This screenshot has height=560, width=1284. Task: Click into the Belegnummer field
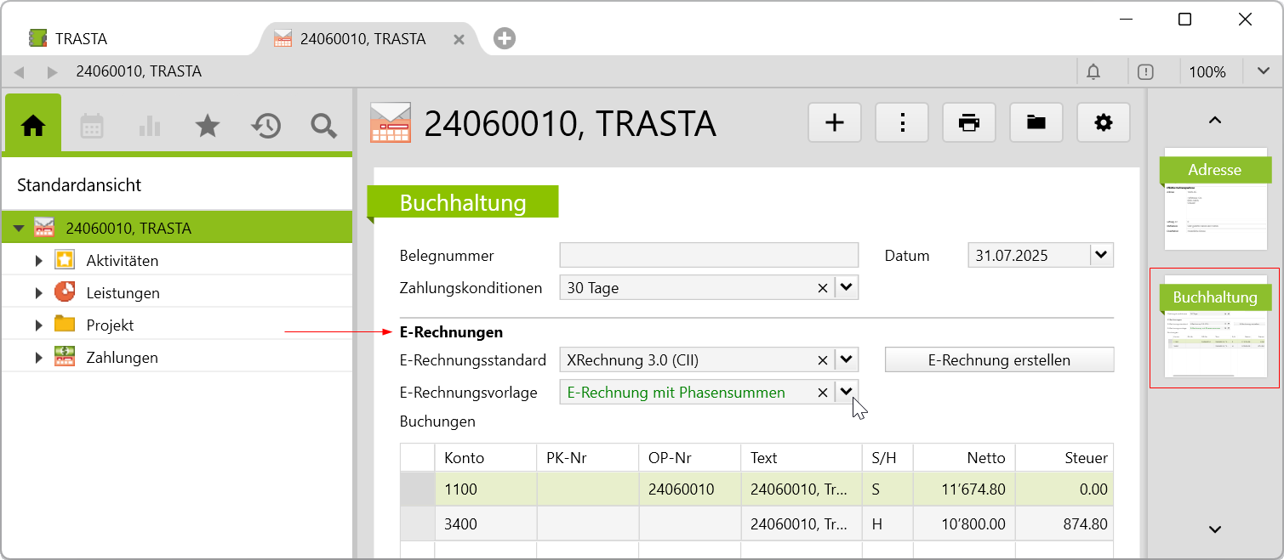tap(709, 255)
